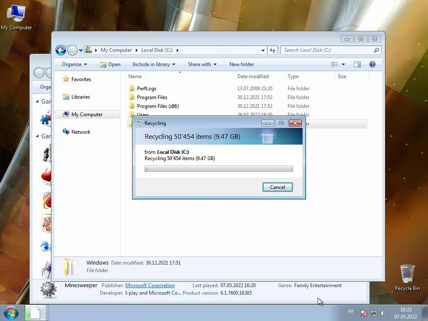The width and height of the screenshot is (428, 321).
Task: Click the Recycling dialog progress bar
Action: click(219, 169)
